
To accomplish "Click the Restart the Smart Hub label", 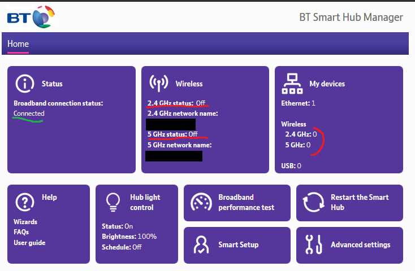I will pyautogui.click(x=360, y=202).
